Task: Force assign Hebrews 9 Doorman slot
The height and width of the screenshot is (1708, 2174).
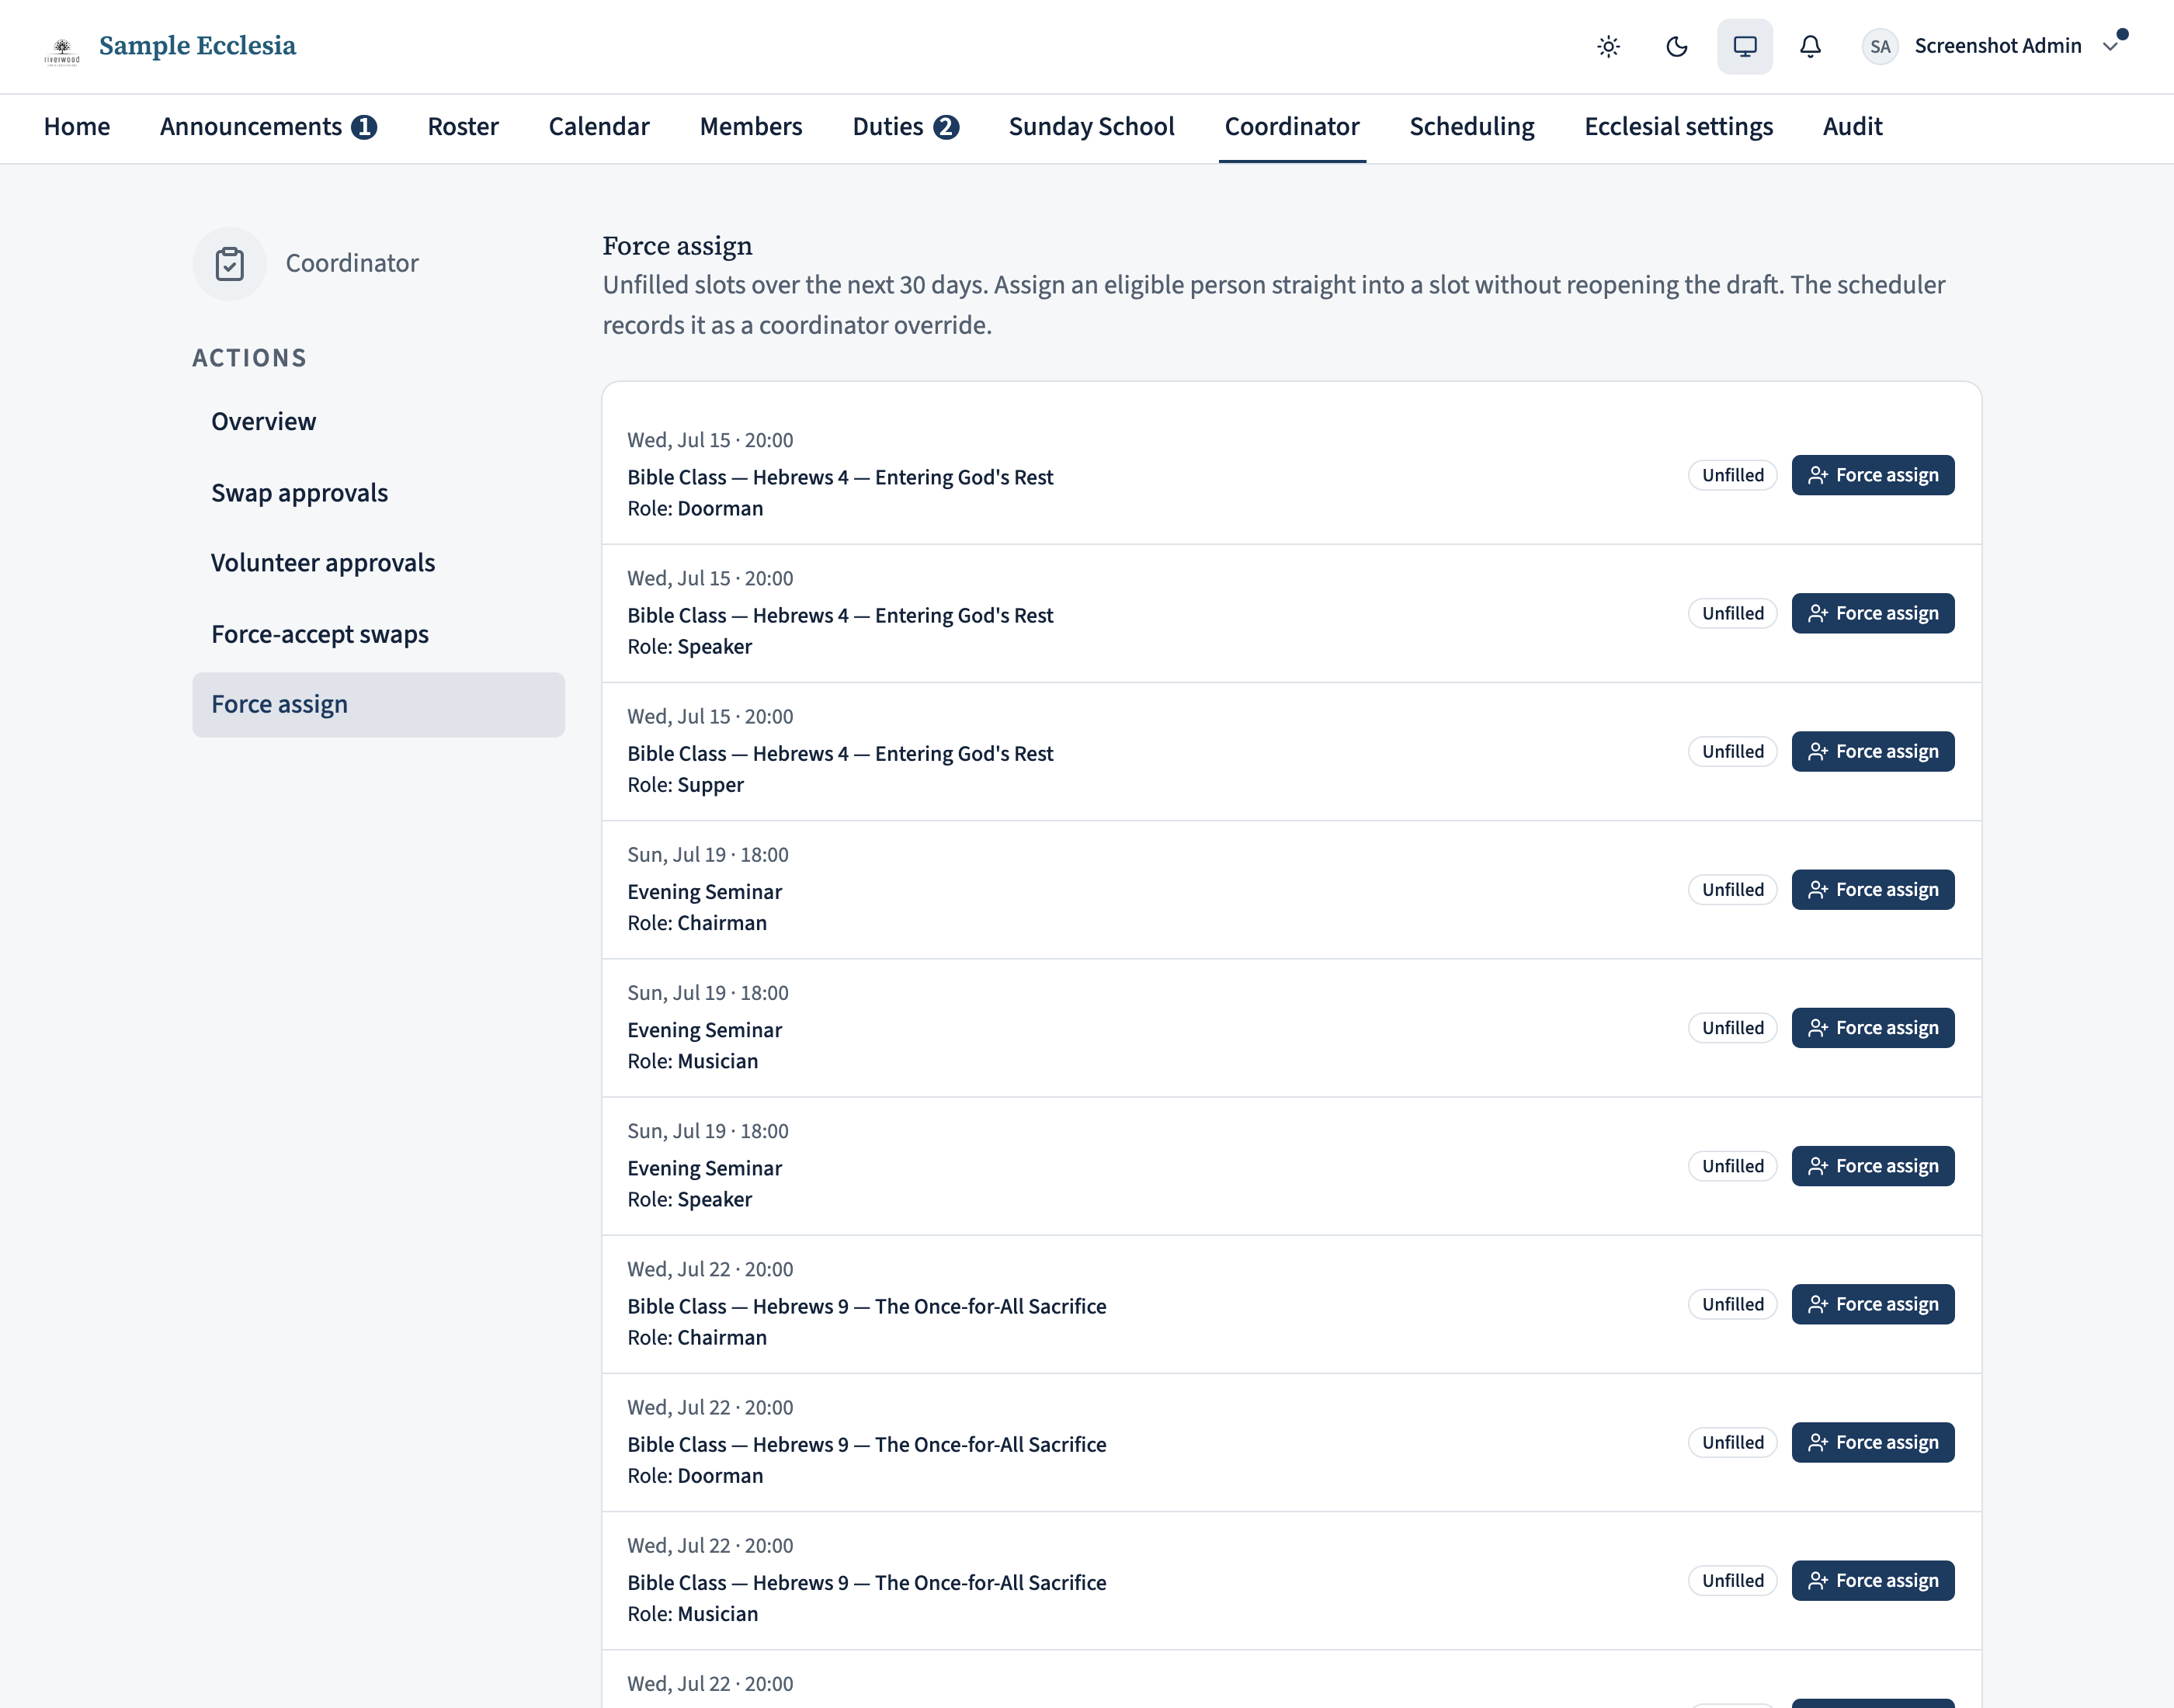Action: tap(1873, 1442)
